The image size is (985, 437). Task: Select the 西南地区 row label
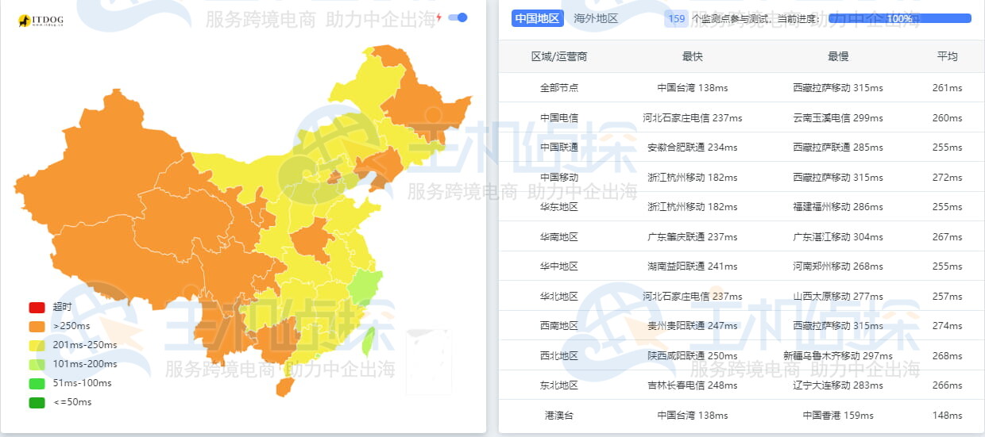tap(559, 326)
